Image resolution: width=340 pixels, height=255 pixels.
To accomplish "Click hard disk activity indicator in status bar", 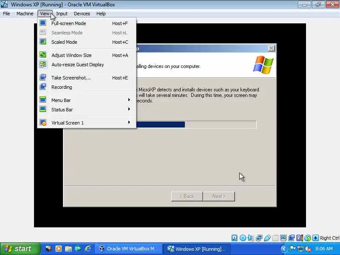I will coord(235,238).
